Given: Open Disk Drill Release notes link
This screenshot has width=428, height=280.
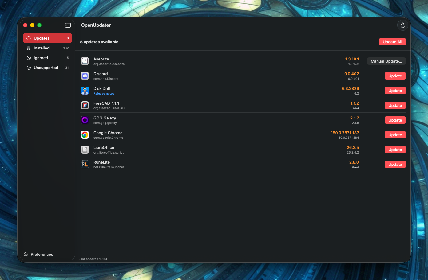Looking at the screenshot, I should (x=104, y=94).
